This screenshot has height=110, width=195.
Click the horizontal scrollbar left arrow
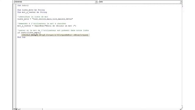(x=19, y=109)
